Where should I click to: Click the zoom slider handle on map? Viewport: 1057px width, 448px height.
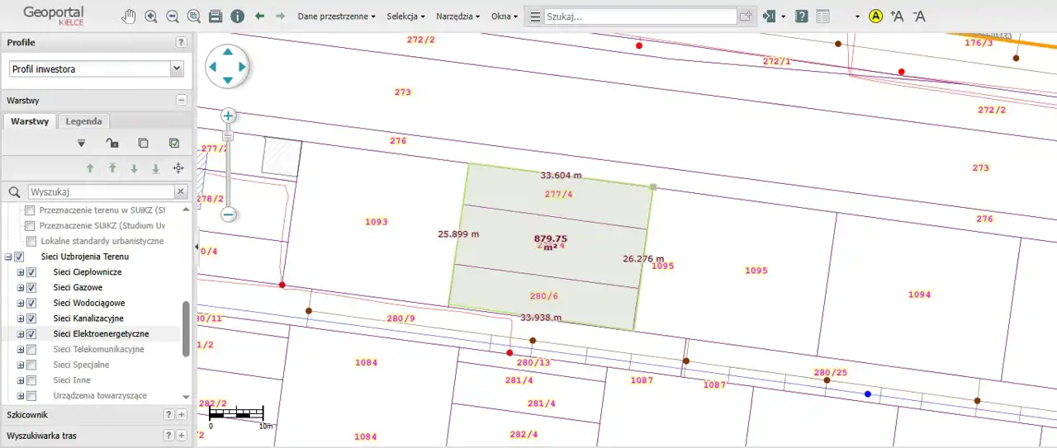tap(229, 136)
